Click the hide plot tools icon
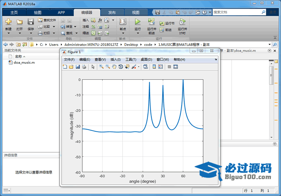The image size is (281, 196). tap(169, 67)
